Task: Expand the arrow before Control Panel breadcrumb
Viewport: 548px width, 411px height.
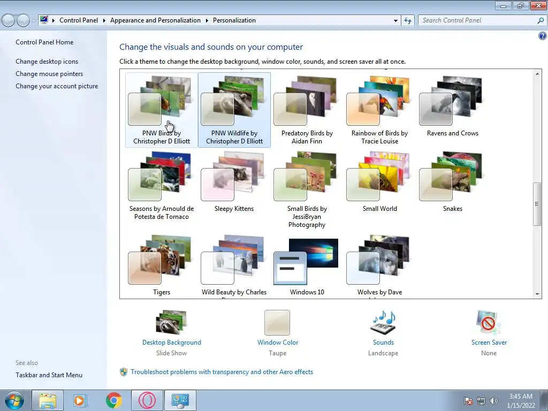Action: tap(54, 21)
